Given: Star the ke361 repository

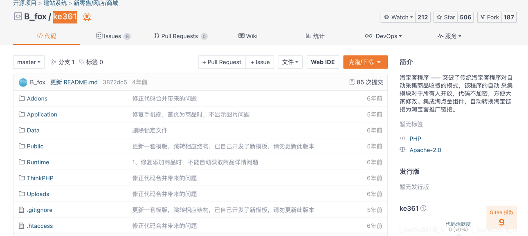Looking at the screenshot, I should click(445, 17).
